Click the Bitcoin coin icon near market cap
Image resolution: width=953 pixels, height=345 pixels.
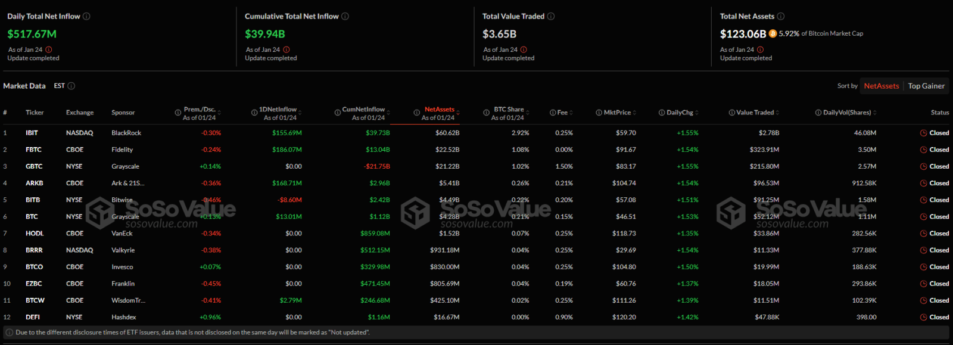click(x=773, y=33)
